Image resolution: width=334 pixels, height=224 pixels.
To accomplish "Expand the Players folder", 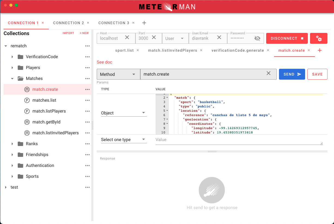I will click(12, 68).
